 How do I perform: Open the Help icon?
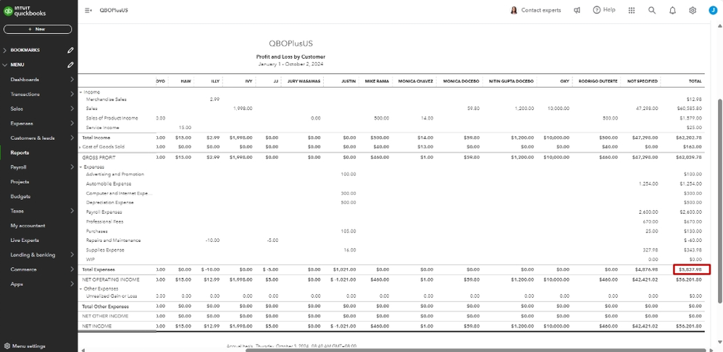[597, 9]
